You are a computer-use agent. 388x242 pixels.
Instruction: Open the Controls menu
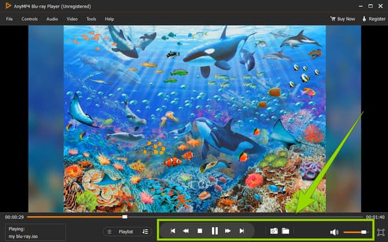(30, 19)
